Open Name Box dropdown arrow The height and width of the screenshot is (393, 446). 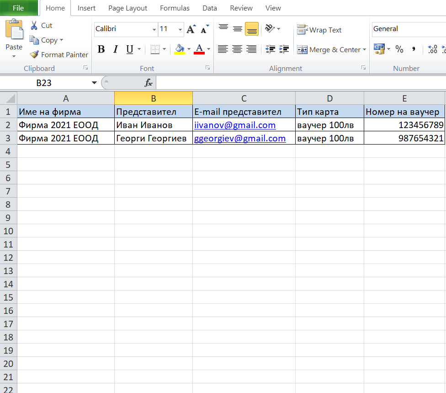tap(94, 83)
